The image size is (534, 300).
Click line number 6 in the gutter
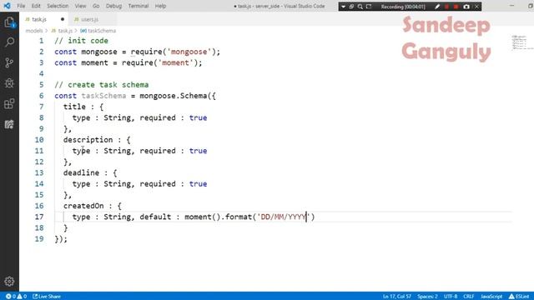point(41,96)
